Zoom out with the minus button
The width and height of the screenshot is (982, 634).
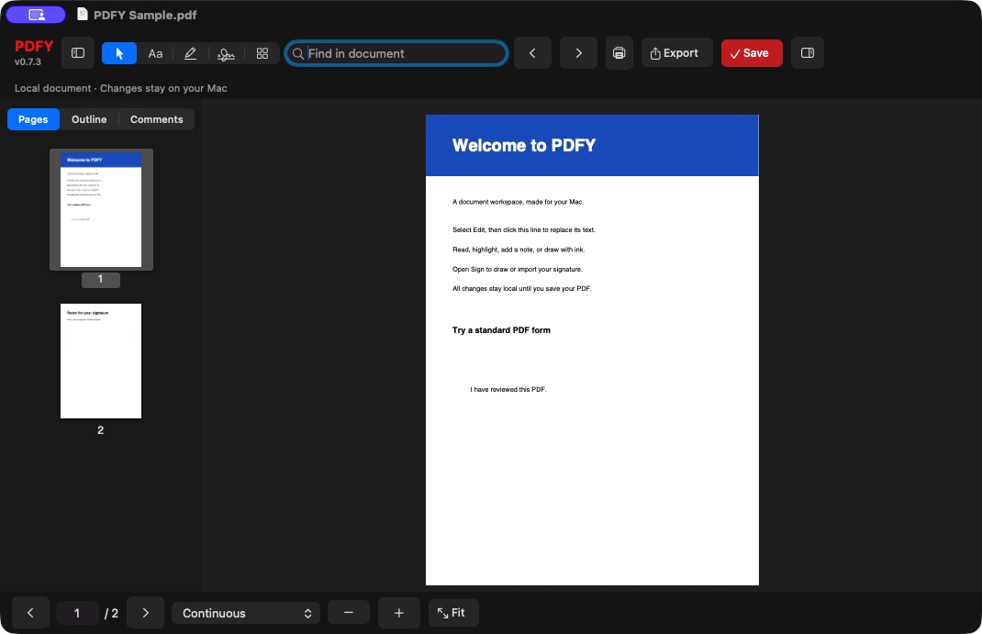348,613
